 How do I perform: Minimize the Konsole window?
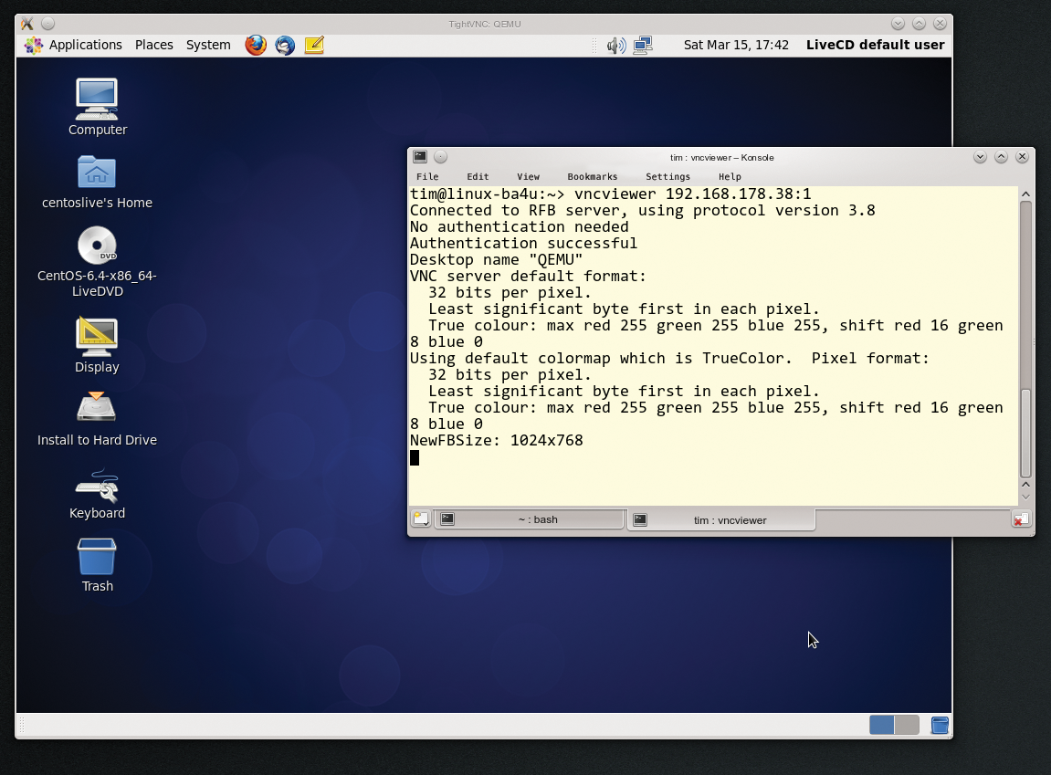[x=980, y=157]
